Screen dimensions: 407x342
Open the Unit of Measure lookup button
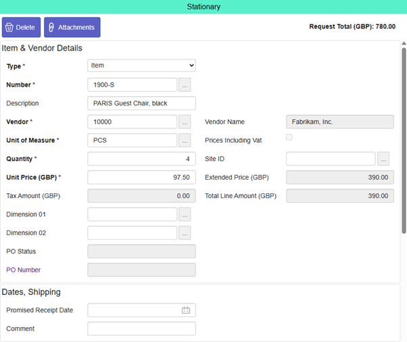click(185, 141)
